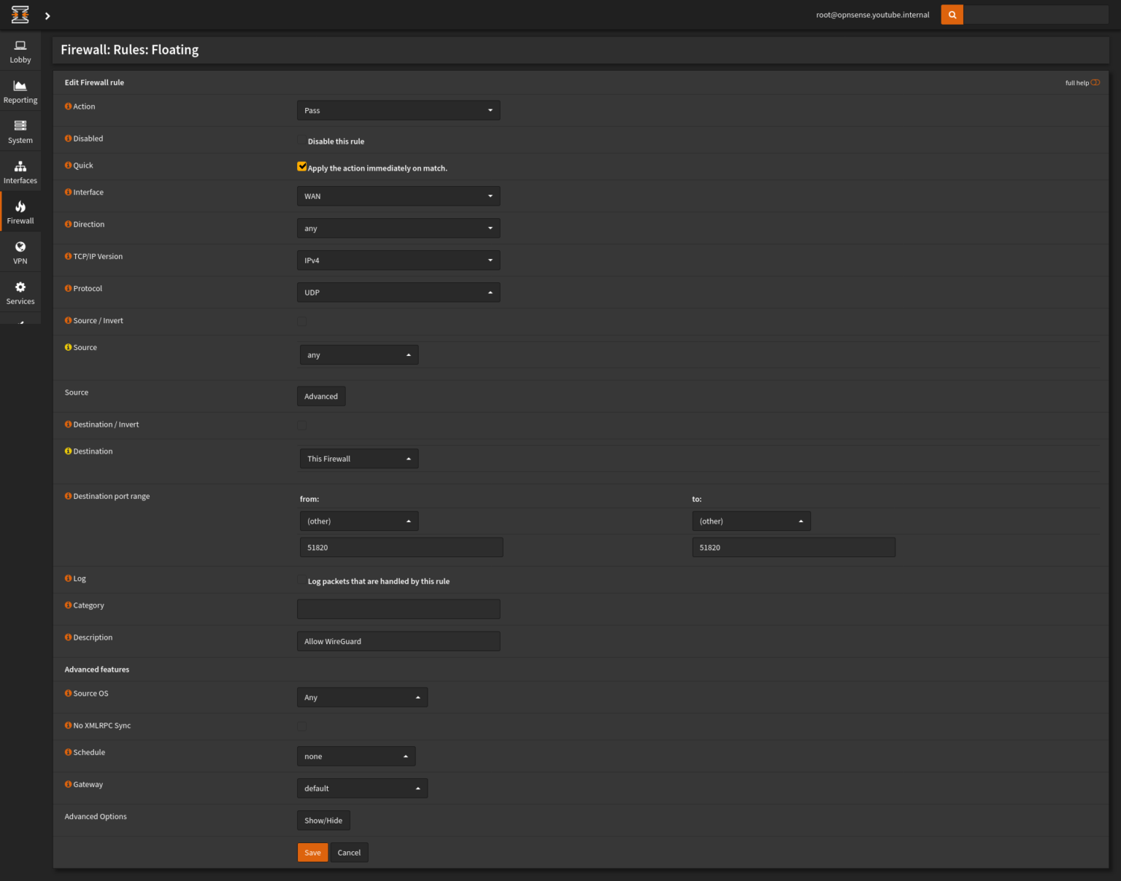This screenshot has height=881, width=1121.
Task: Toggle the full help switch
Action: point(1095,82)
